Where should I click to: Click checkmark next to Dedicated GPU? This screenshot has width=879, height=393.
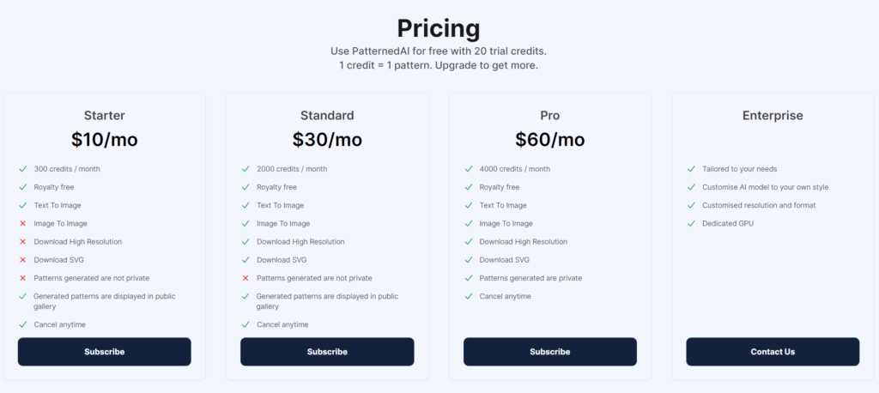(691, 224)
